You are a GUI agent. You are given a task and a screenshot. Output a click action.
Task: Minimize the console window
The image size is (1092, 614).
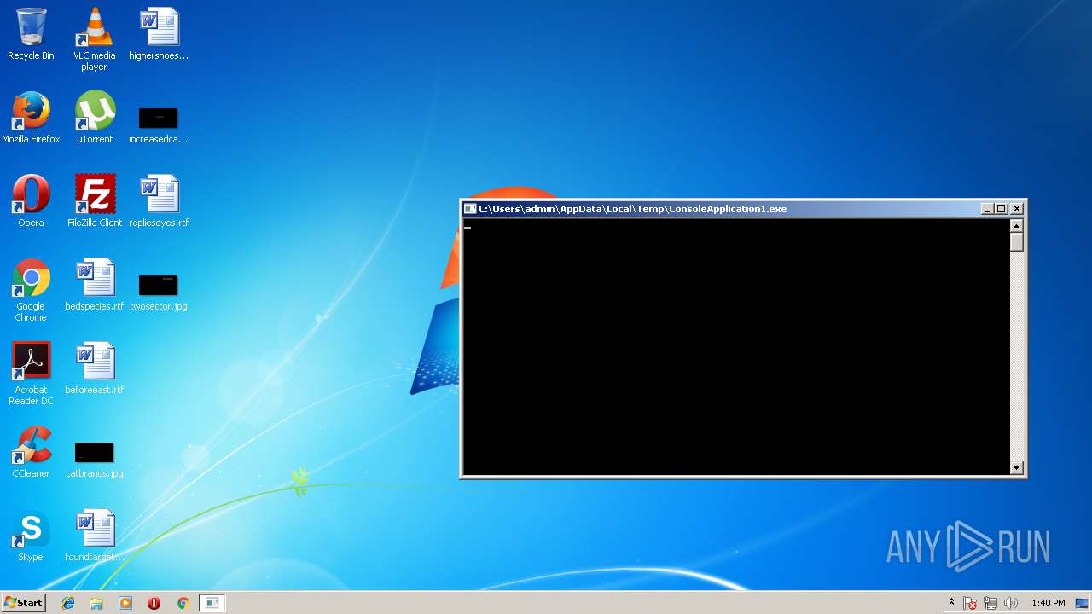(987, 209)
